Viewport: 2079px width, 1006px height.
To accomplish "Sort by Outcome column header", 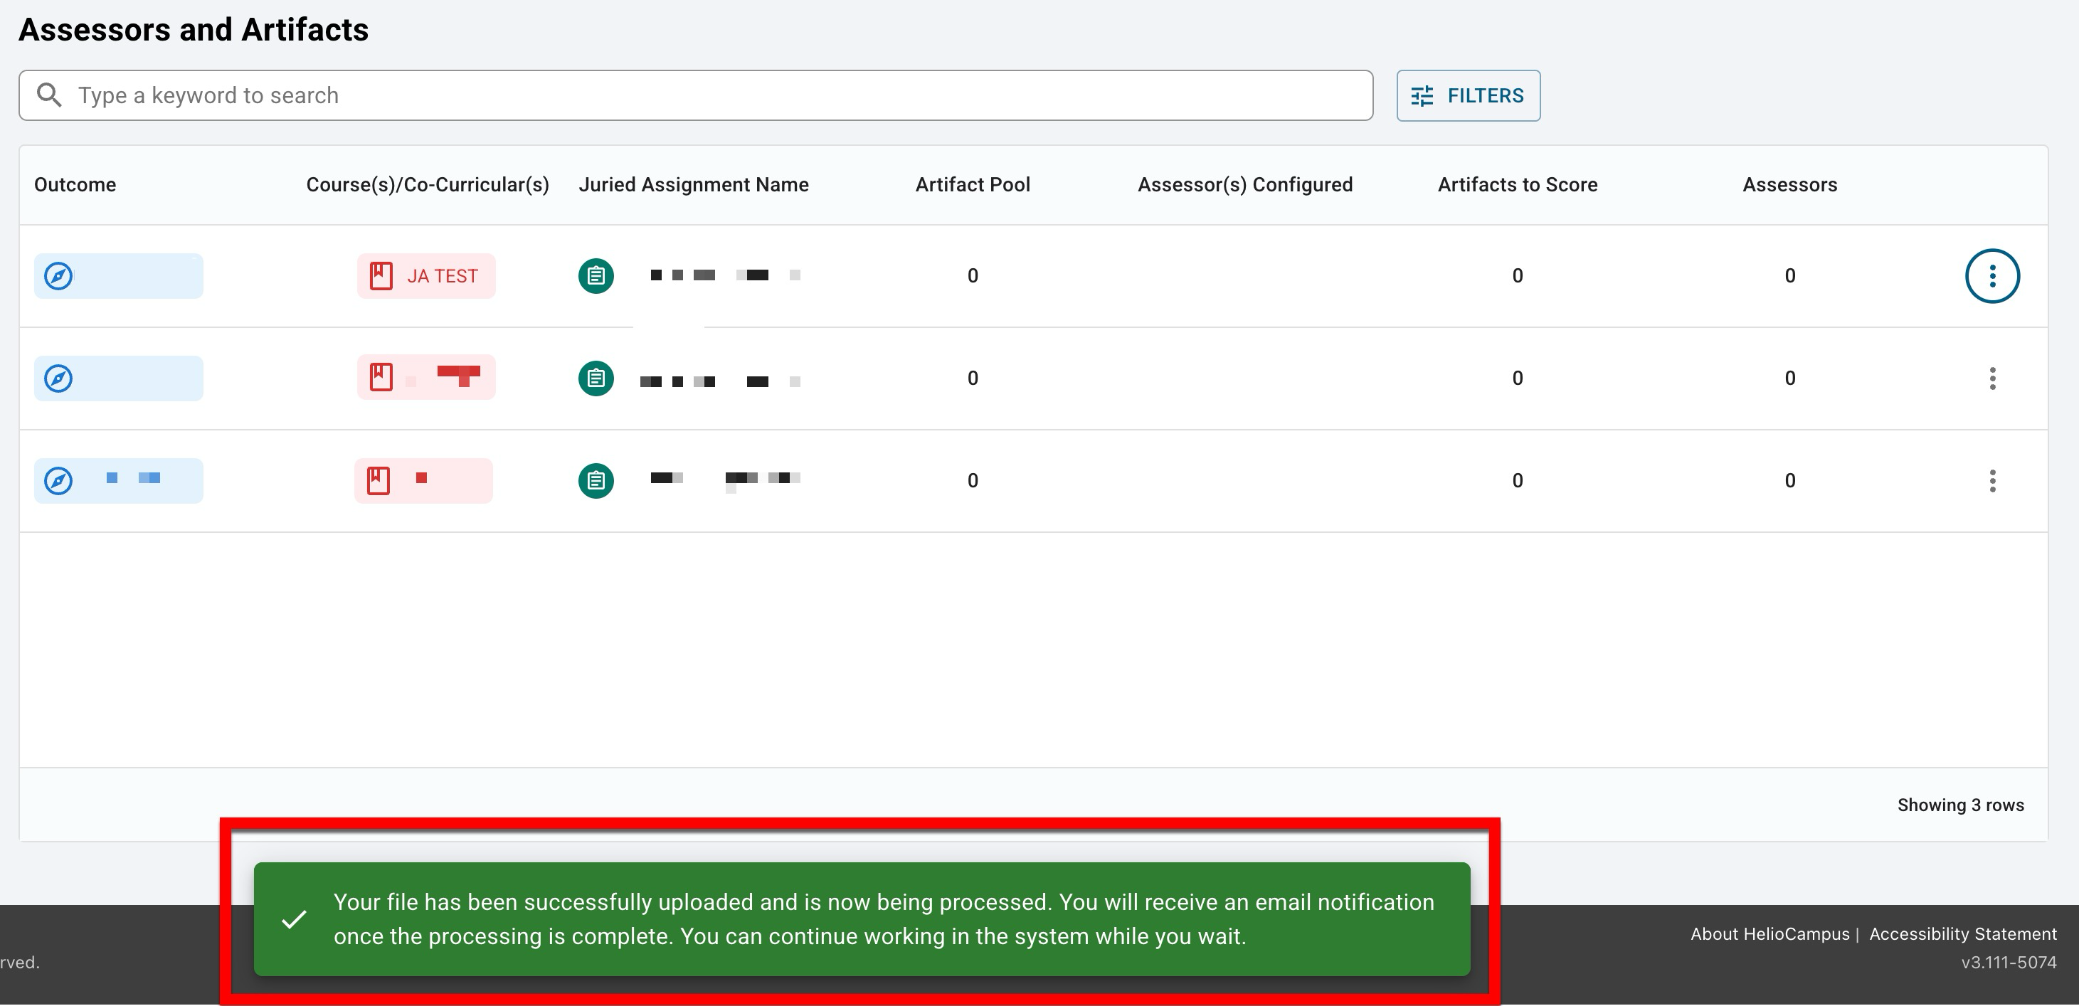I will click(x=75, y=185).
